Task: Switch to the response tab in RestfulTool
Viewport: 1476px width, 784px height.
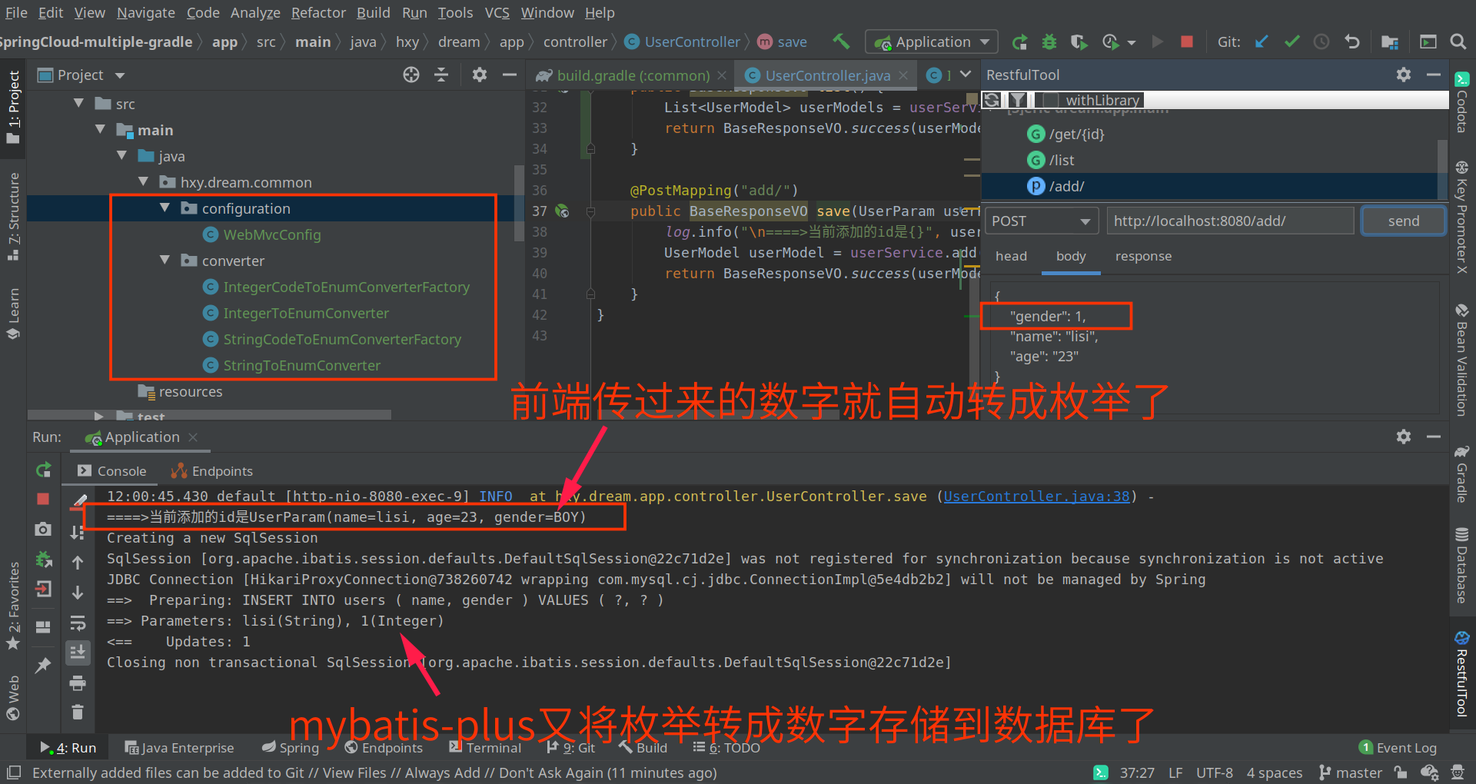Action: coord(1143,256)
